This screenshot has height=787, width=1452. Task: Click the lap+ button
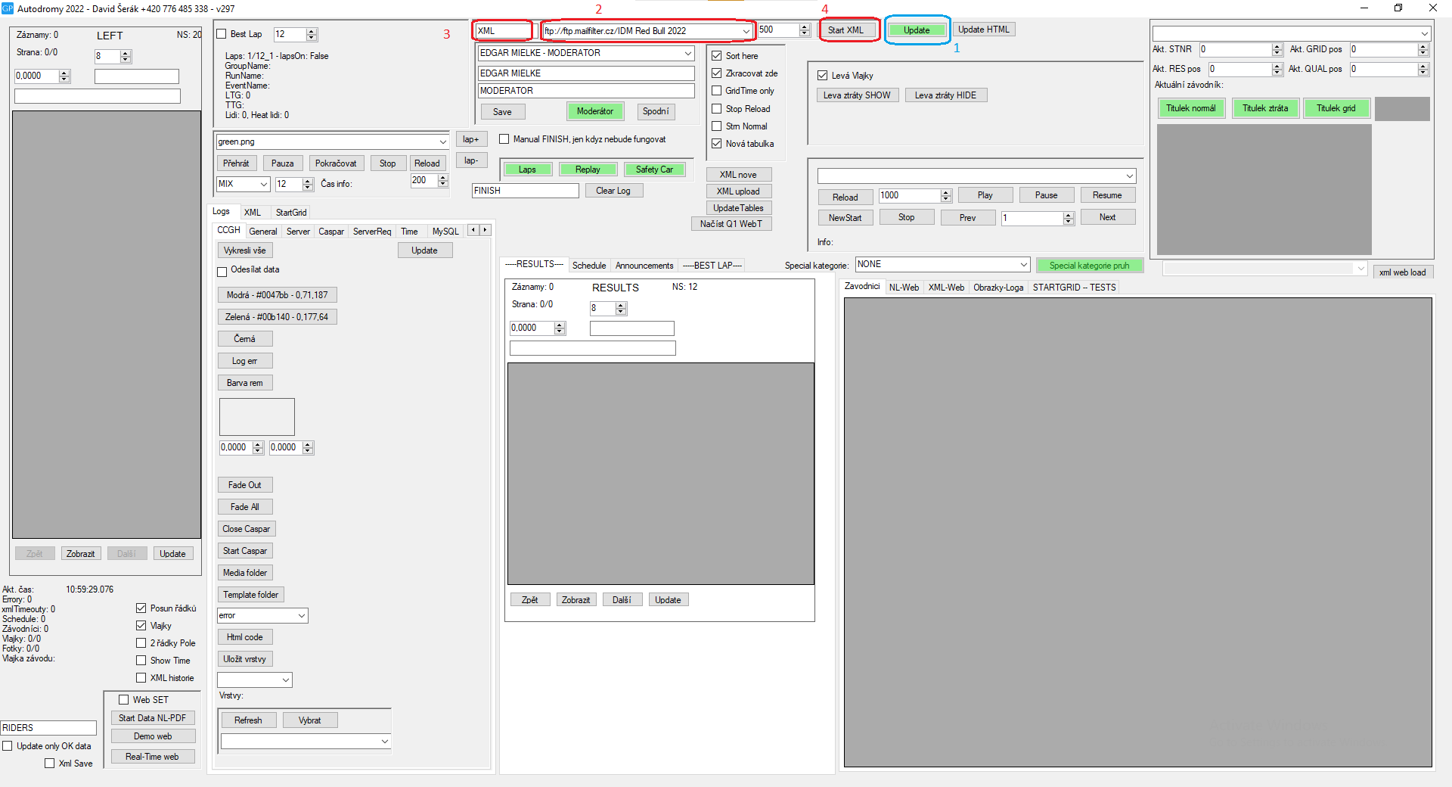tap(471, 139)
